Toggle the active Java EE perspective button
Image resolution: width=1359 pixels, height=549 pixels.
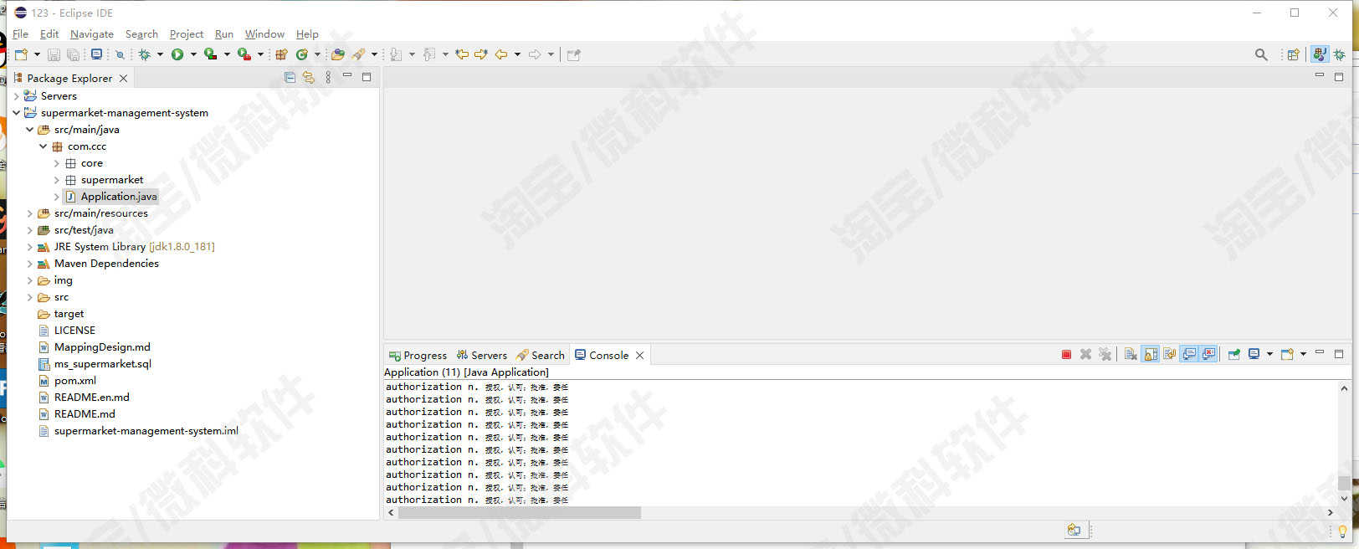coord(1320,54)
